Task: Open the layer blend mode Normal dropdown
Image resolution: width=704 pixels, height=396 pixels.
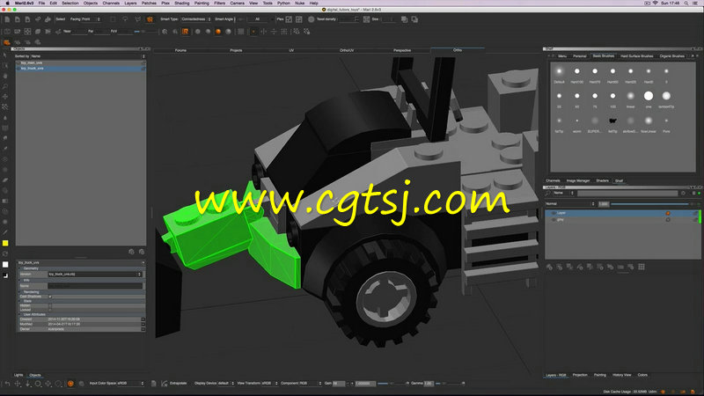Action: [570, 204]
